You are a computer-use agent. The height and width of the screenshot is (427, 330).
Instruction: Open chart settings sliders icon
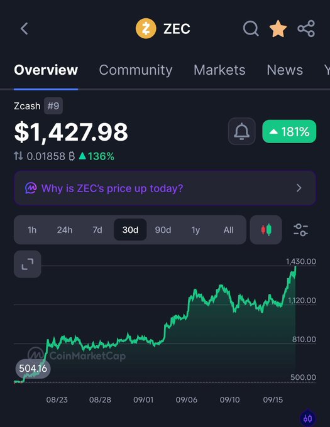coord(301,230)
